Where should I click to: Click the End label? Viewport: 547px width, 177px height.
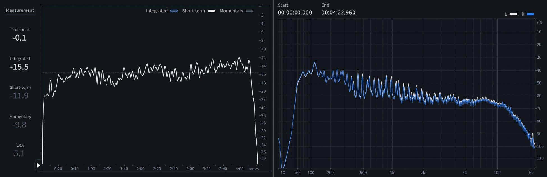(x=325, y=5)
